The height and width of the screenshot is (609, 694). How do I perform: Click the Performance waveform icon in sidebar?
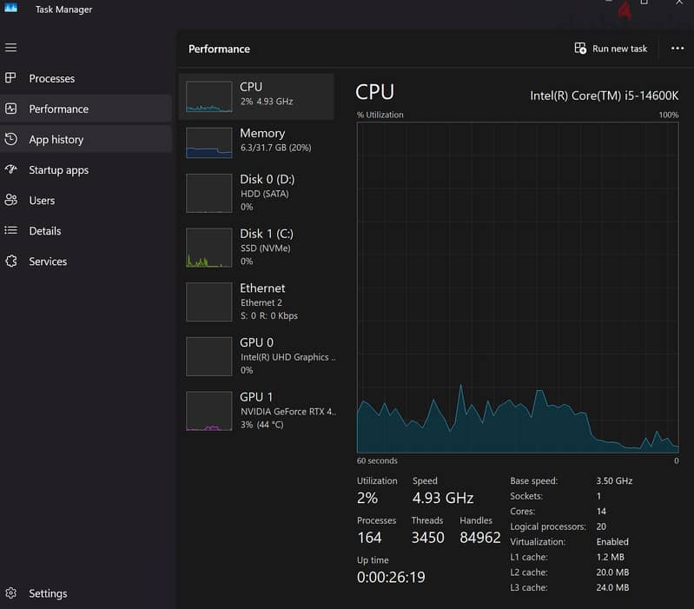pos(10,109)
